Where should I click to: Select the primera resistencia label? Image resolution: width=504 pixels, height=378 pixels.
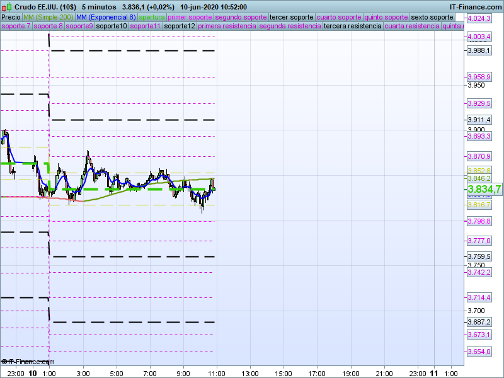[x=227, y=26]
